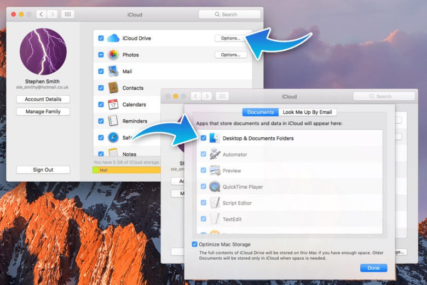Viewport: 427px width, 285px height.
Task: Click Stephen Smith's lightning profile picture
Action: tap(43, 51)
